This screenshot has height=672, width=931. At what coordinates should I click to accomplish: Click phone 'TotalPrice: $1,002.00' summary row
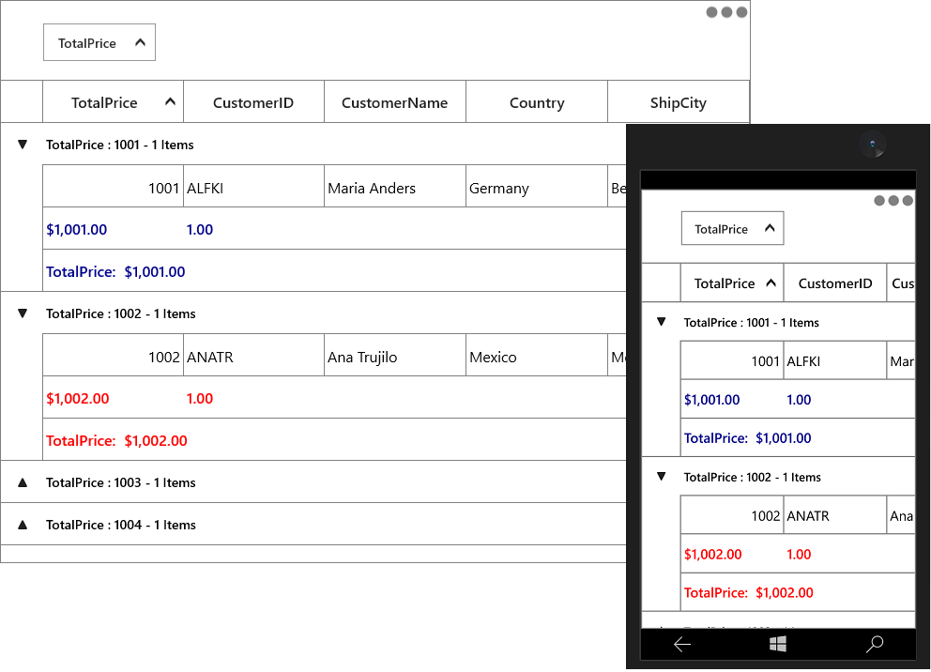click(798, 592)
